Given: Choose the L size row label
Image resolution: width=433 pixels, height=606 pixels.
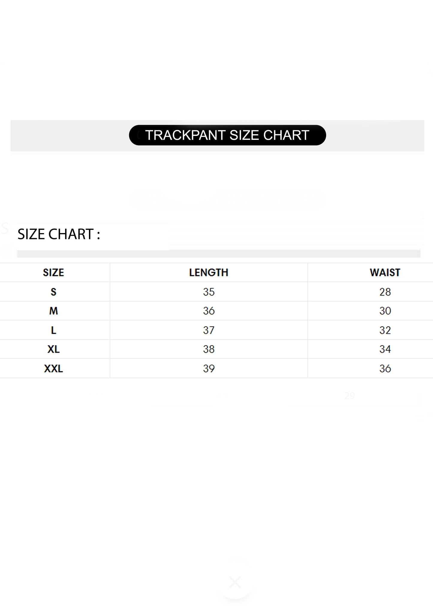Looking at the screenshot, I should [x=53, y=330].
